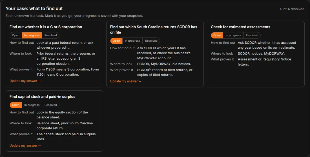310x157 pixels.
Task: Open Update my answer for capital stock
Action: pos(25,145)
